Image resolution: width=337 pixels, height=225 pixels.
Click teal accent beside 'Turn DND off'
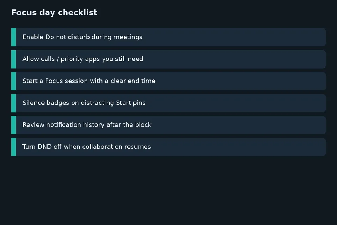[14, 147]
